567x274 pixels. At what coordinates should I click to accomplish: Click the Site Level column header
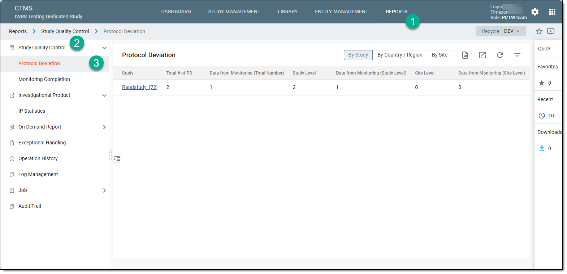coord(425,73)
